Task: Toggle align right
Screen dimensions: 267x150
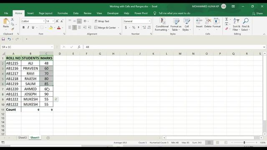Action: (79, 27)
